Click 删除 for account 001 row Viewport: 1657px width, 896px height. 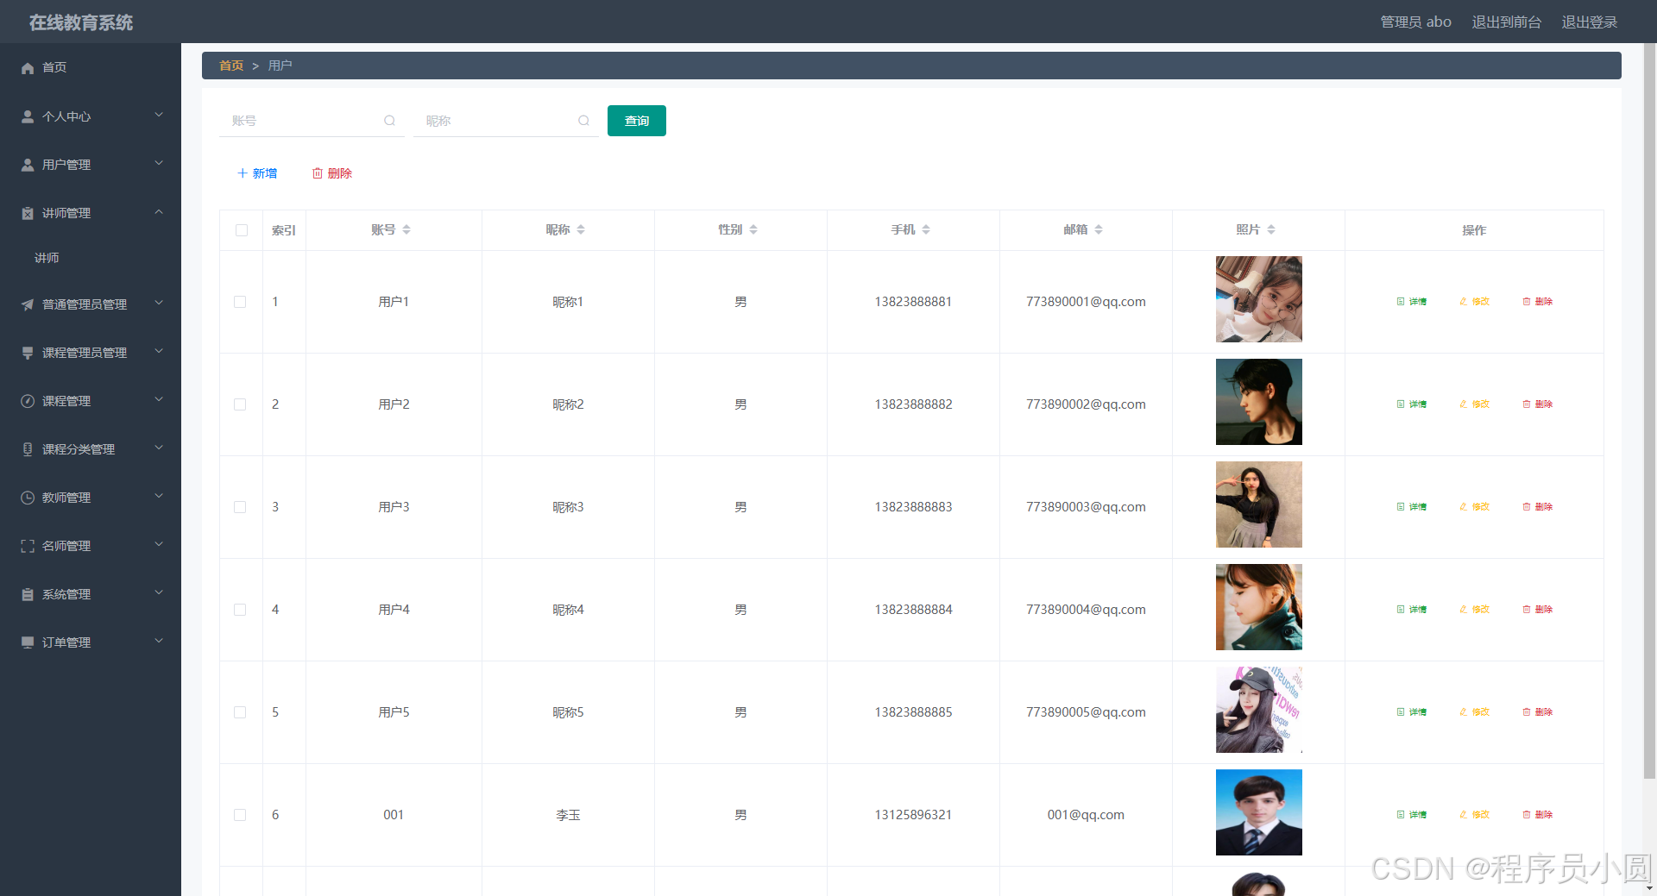click(1538, 815)
